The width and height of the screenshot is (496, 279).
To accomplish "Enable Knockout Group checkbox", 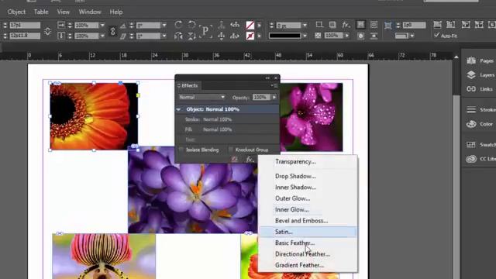I will (x=231, y=150).
